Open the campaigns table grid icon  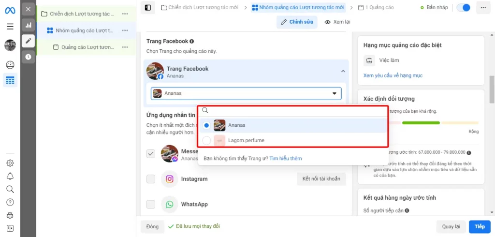10,80
